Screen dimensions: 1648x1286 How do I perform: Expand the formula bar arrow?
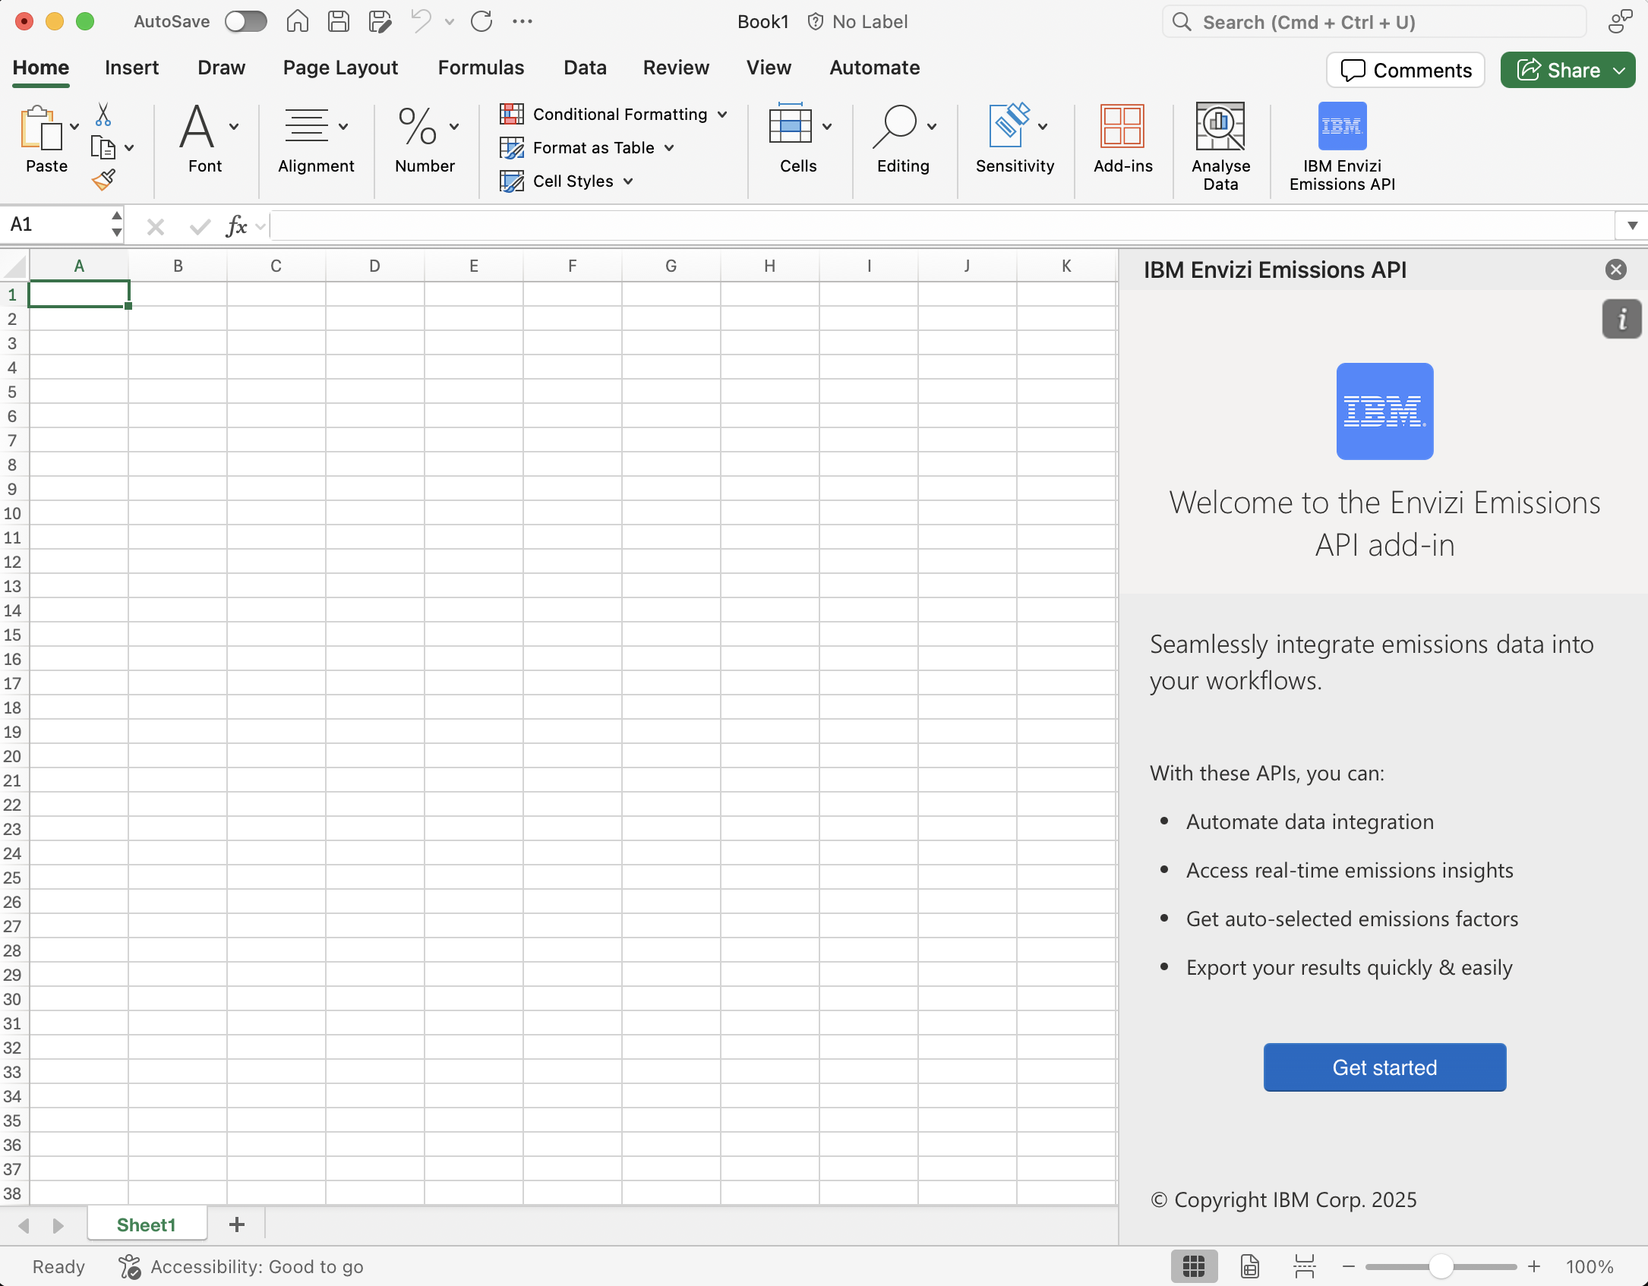point(1632,225)
